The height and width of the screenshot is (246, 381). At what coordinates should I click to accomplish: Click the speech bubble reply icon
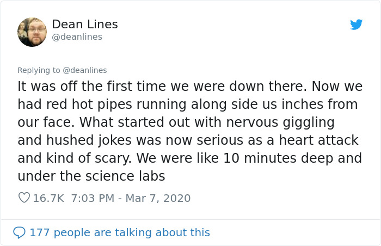pyautogui.click(x=19, y=232)
